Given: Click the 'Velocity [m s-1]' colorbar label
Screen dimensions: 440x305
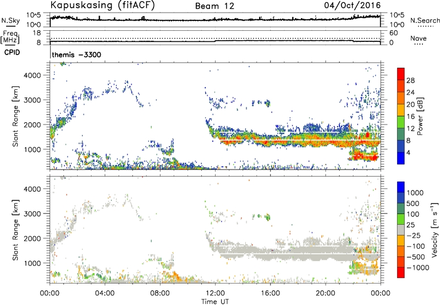Looking at the screenshot, I should coord(435,230).
